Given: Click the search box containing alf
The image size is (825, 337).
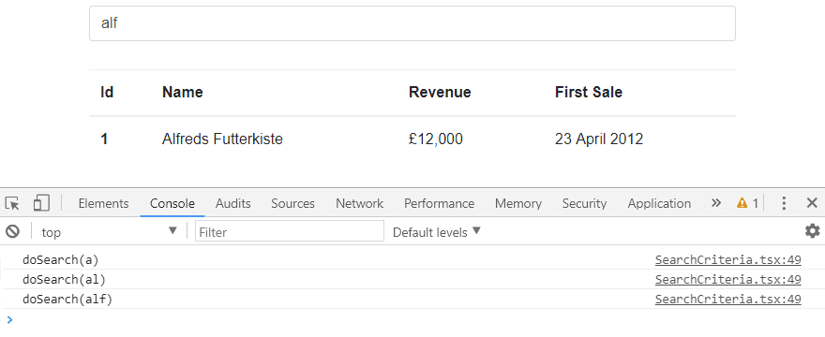Looking at the screenshot, I should [412, 23].
